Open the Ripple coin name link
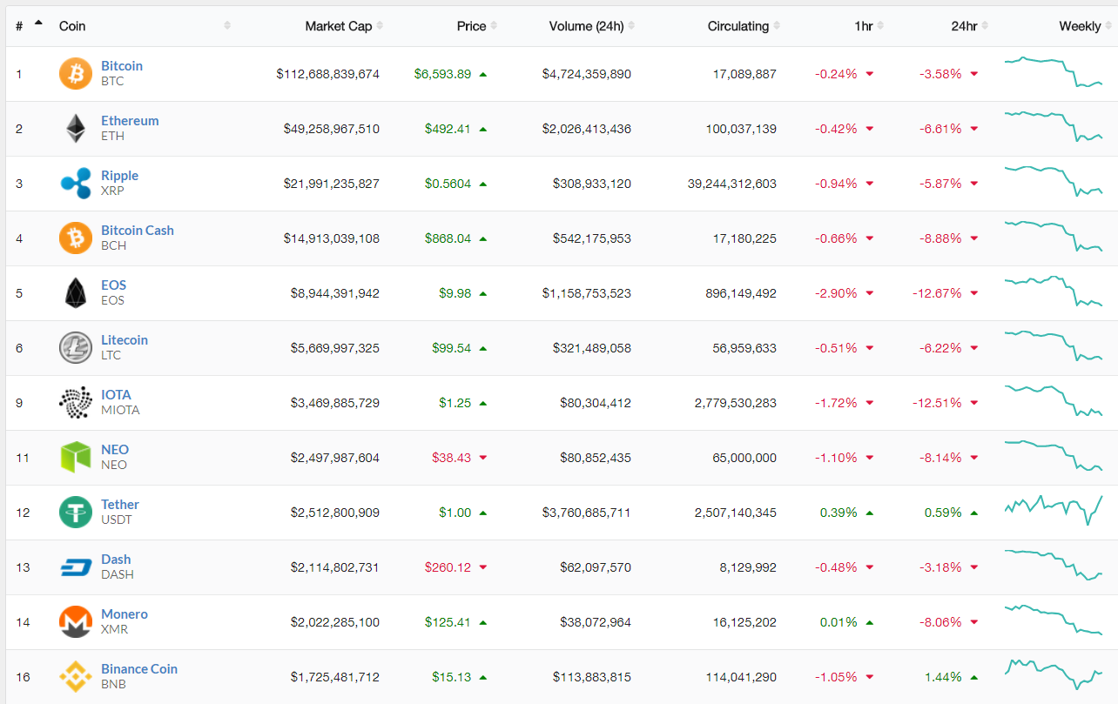This screenshot has width=1118, height=704. 119,175
